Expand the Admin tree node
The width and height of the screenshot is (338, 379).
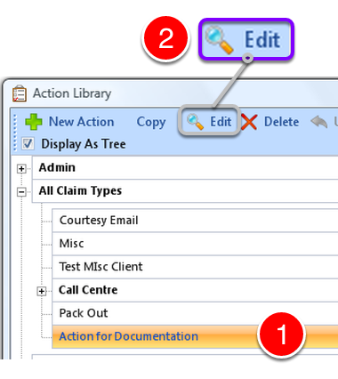point(21,169)
